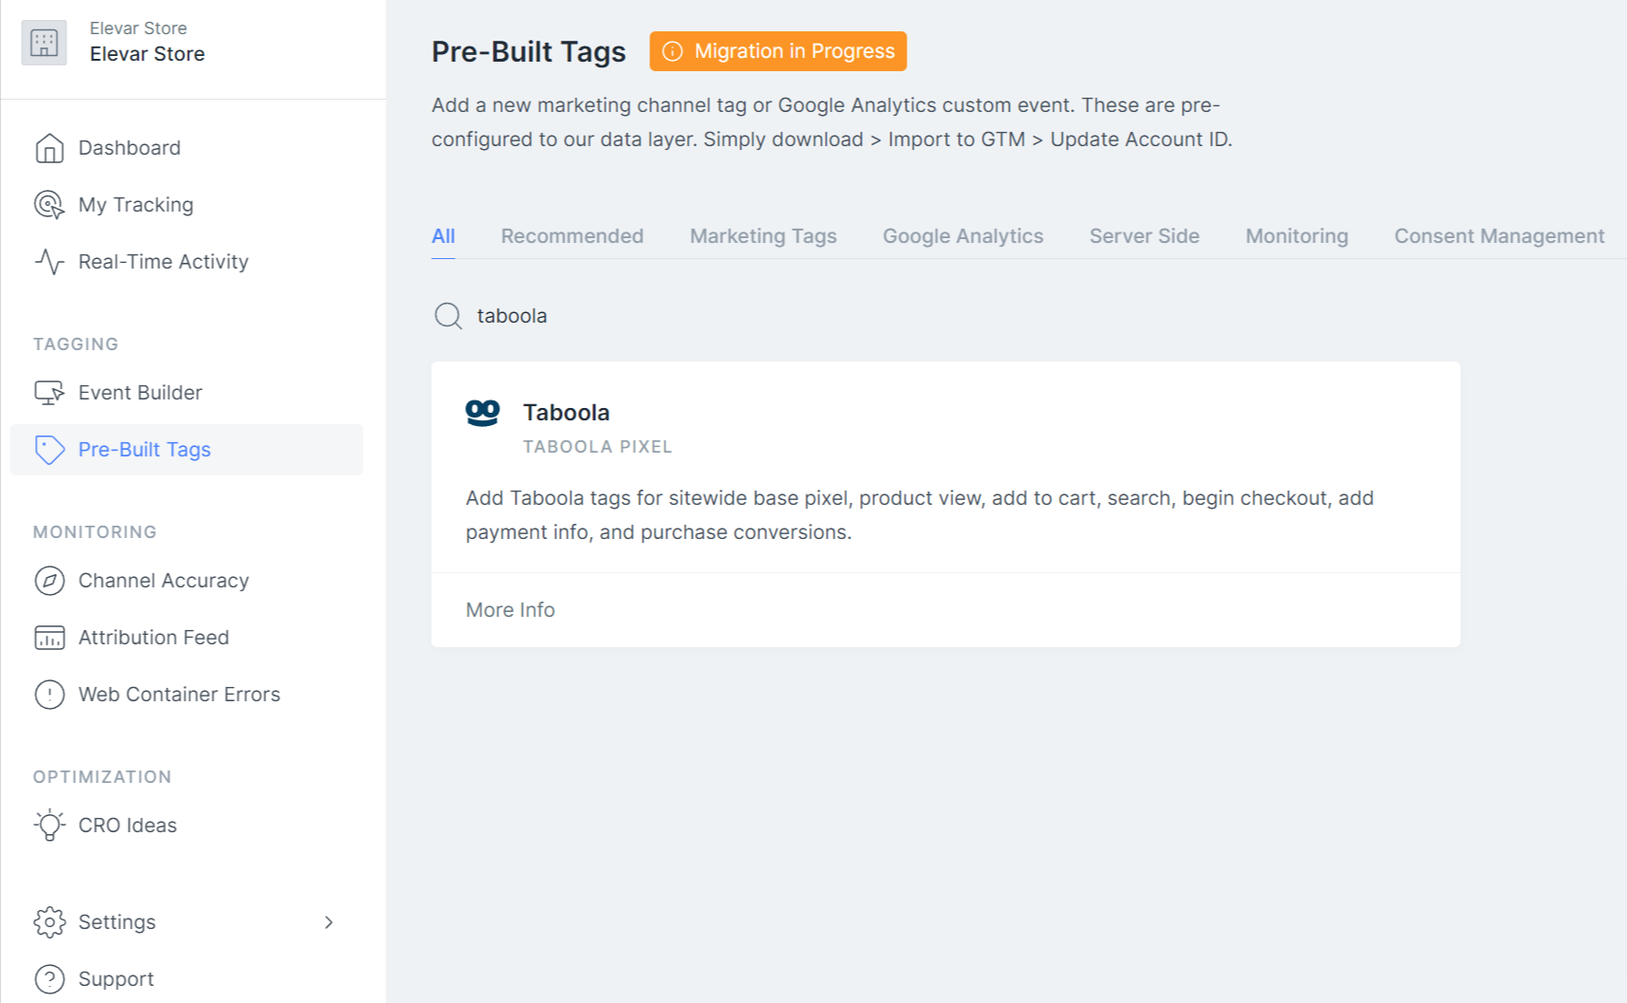Image resolution: width=1627 pixels, height=1003 pixels.
Task: Click the Pre-Built Tags page heading
Action: [x=529, y=51]
